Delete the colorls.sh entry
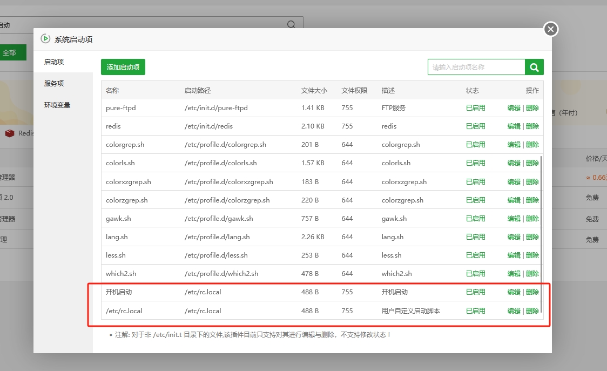This screenshot has height=371, width=607. point(532,163)
